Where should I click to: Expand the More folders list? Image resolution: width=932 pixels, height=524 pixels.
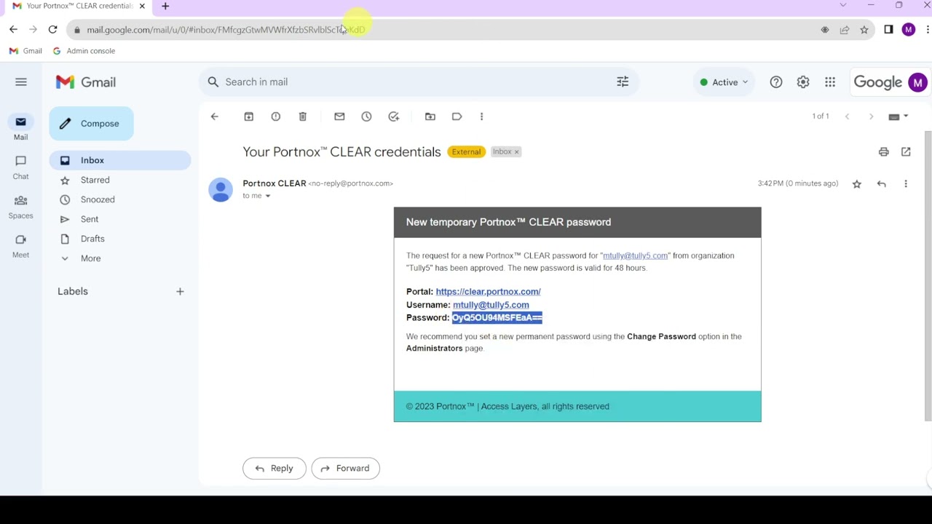[90, 258]
